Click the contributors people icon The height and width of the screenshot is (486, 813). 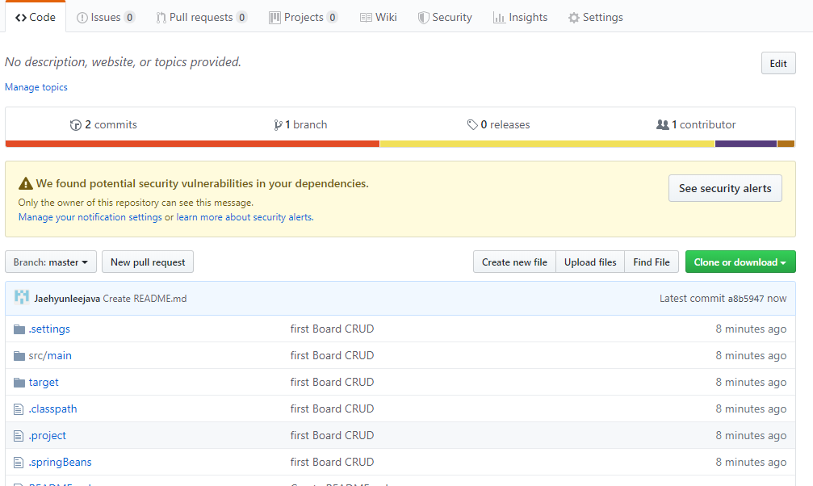click(662, 124)
